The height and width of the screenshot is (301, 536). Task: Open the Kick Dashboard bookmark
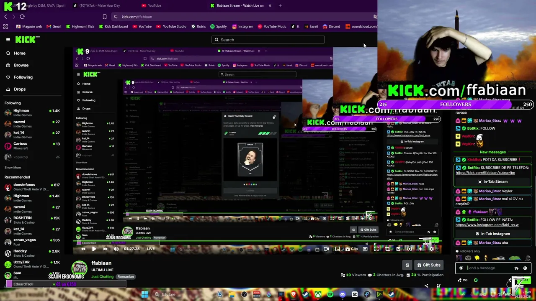(113, 26)
